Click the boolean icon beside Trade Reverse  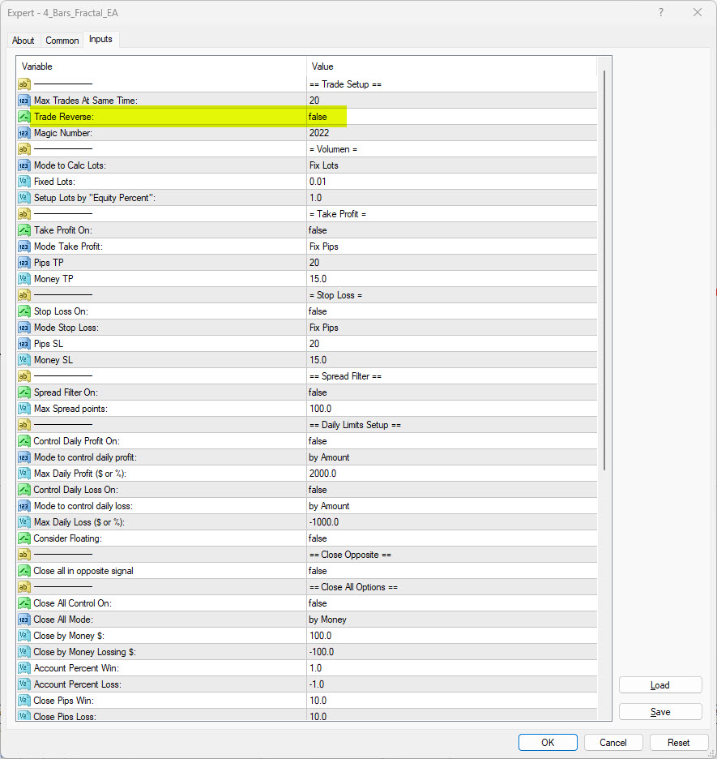(24, 117)
